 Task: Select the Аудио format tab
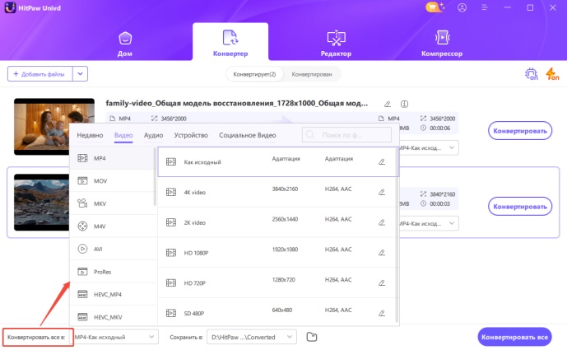tap(153, 134)
